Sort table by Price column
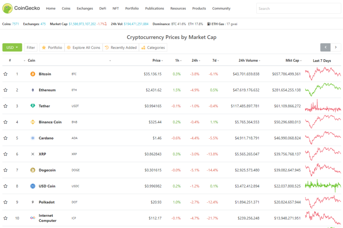 pos(157,61)
